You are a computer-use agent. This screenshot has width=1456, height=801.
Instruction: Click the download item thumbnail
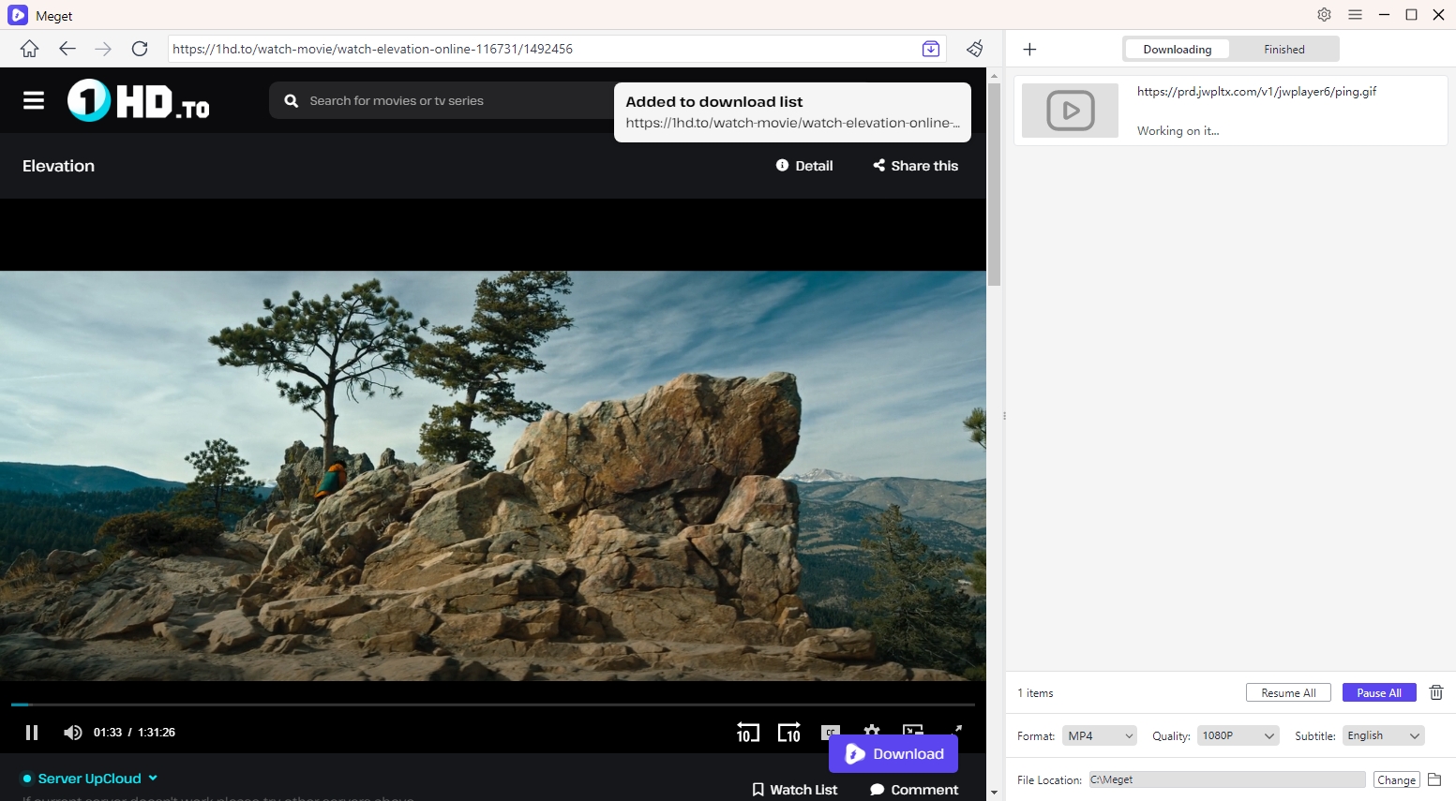point(1070,111)
